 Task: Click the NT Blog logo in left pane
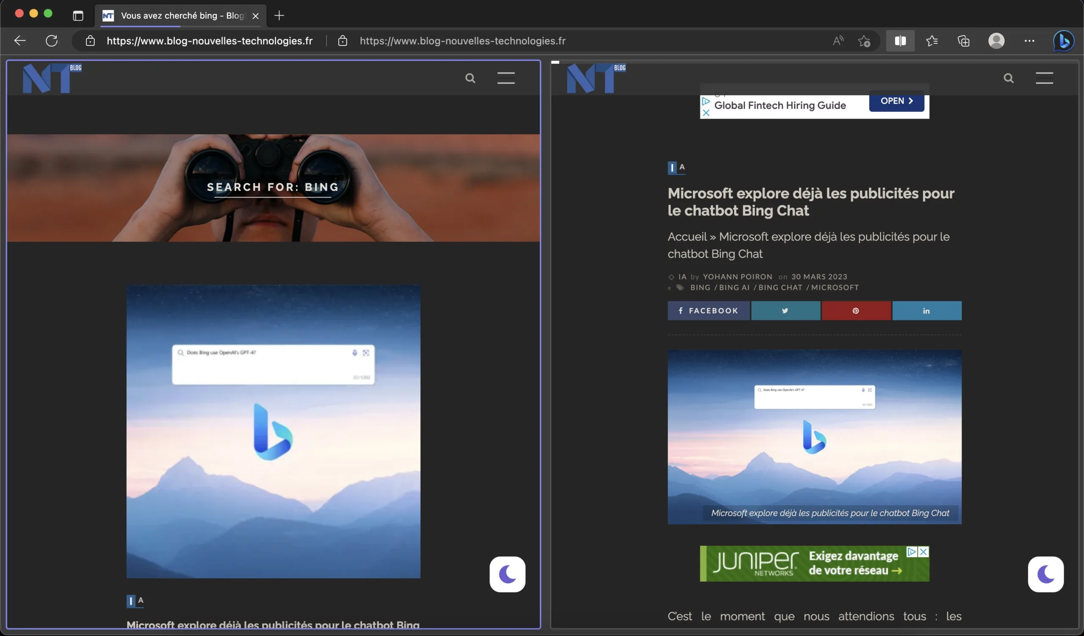click(x=52, y=78)
